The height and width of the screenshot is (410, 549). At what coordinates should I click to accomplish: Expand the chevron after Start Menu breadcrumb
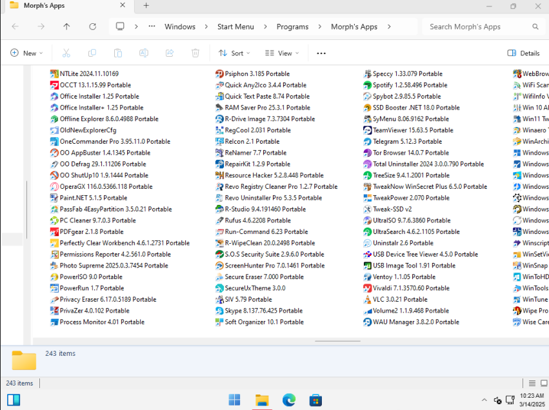[x=265, y=27]
